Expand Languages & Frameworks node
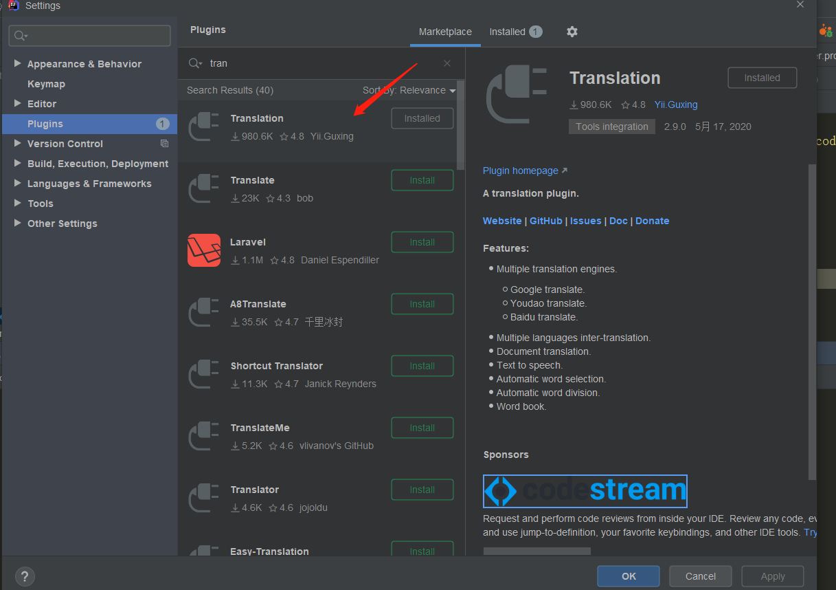 coord(18,184)
